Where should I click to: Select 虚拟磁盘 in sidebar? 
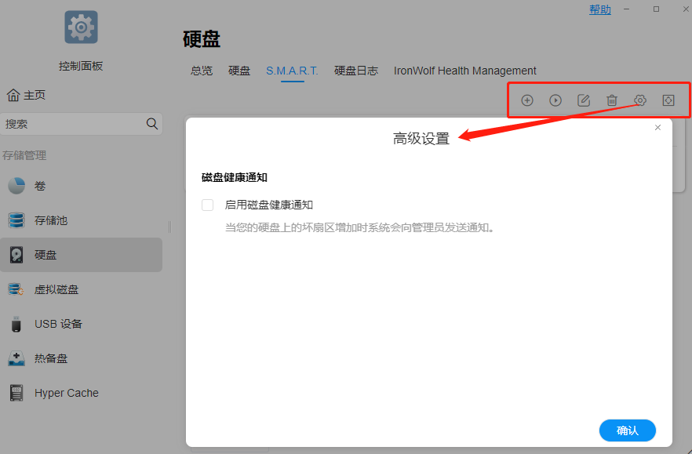pyautogui.click(x=82, y=289)
